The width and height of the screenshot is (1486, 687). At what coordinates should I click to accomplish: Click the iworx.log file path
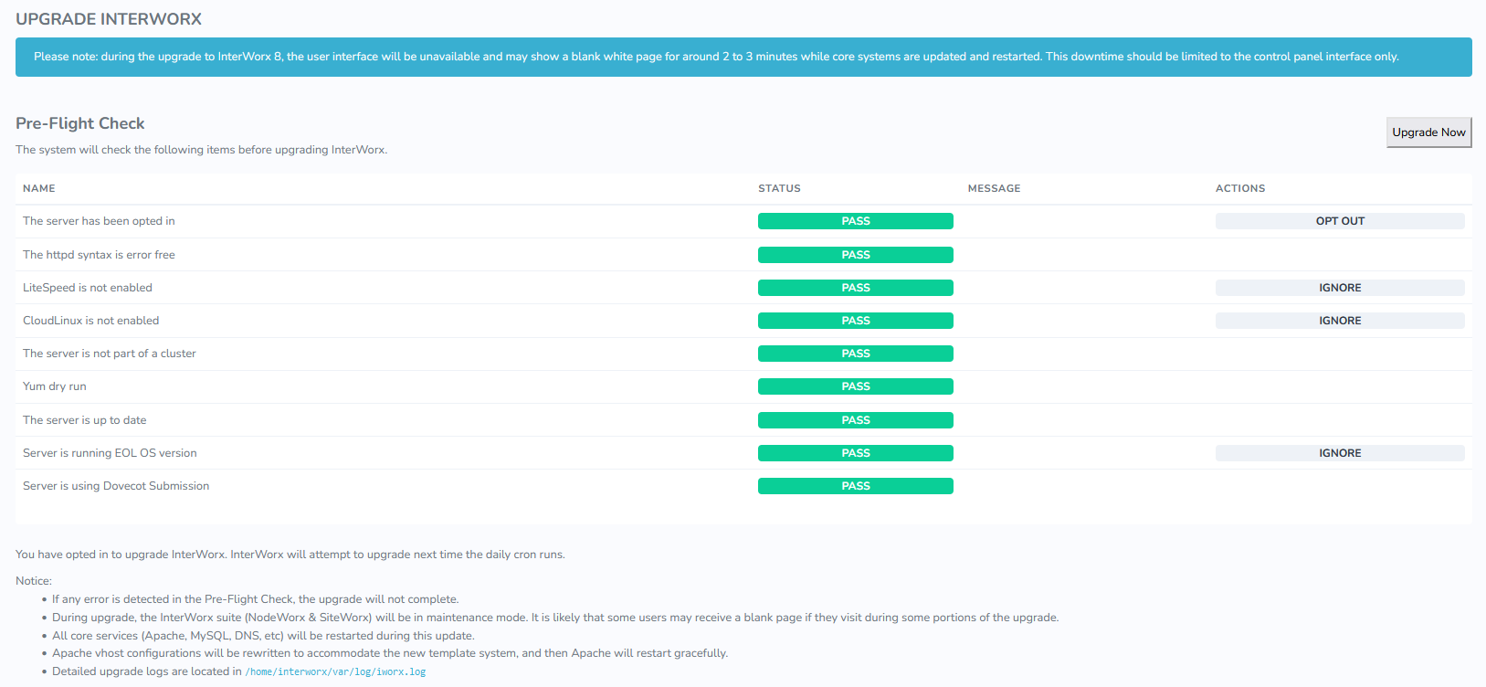pyautogui.click(x=335, y=671)
